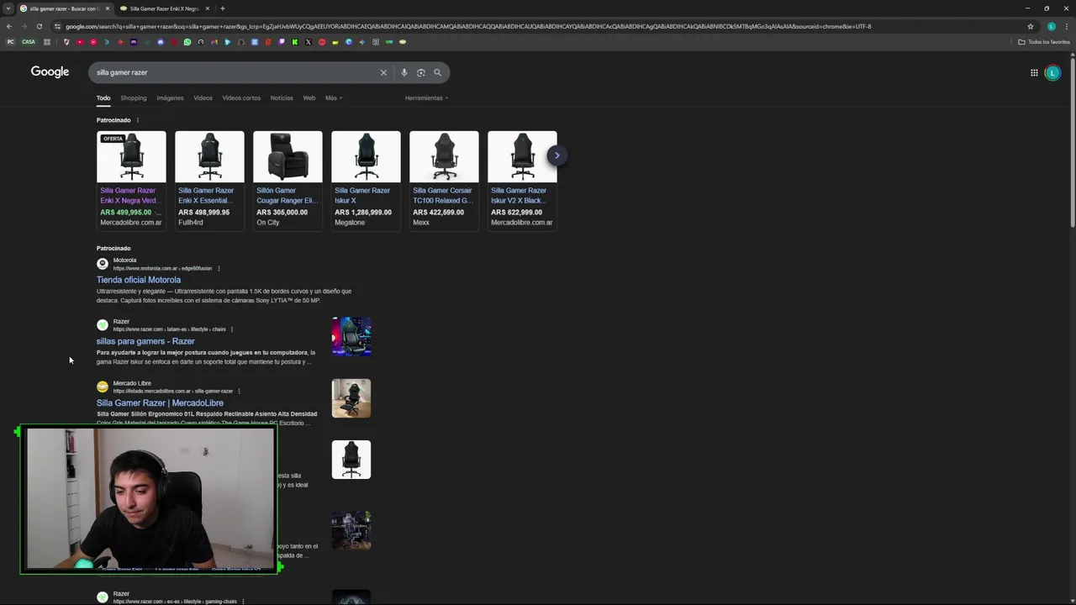Switch to the Noticias tab
Screen dimensions: 1076x605
(x=282, y=98)
